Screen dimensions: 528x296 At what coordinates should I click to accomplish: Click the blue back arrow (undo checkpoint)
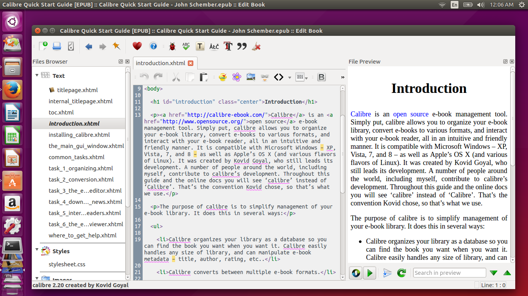pos(89,47)
